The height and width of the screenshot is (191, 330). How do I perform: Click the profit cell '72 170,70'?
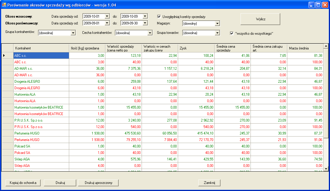[x=196, y=140]
